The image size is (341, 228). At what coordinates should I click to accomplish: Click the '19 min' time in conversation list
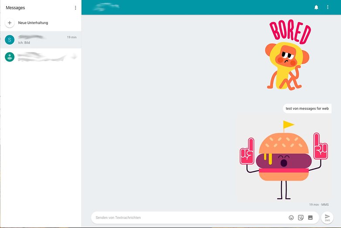(x=72, y=37)
